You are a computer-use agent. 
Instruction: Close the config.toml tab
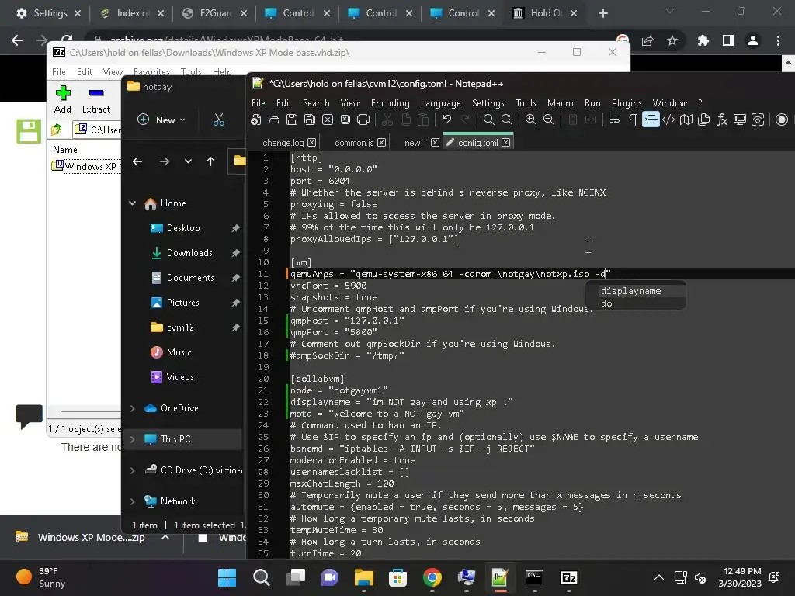506,143
